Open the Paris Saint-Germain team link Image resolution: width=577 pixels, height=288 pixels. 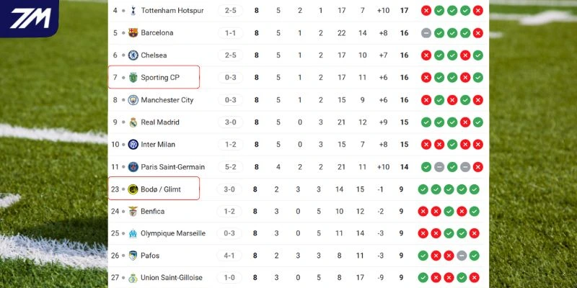[x=172, y=167]
